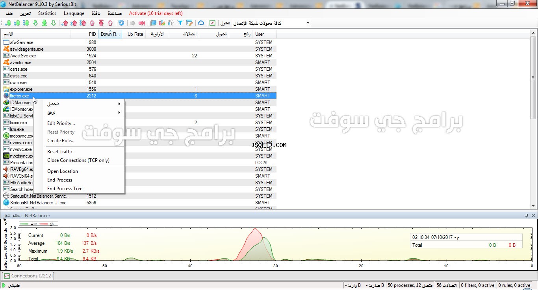Viewport: 538px width, 290px height.
Task: Click the green download arrow with underline bar
Action: coord(44,23)
